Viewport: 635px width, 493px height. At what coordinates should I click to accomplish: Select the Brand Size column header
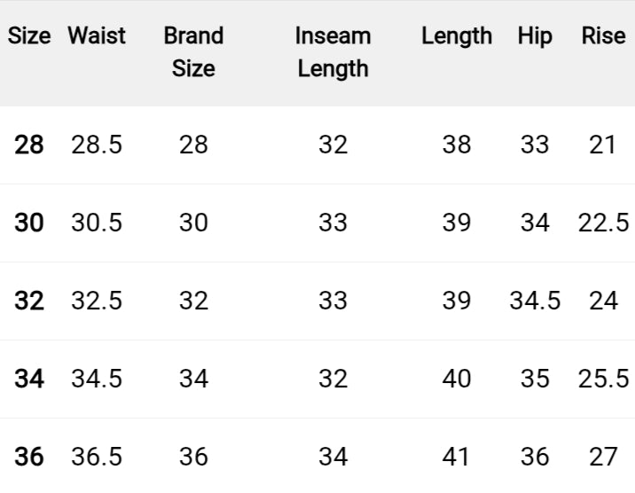click(193, 52)
